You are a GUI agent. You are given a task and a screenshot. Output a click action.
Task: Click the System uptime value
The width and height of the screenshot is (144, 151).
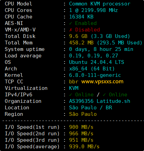(x=101, y=50)
